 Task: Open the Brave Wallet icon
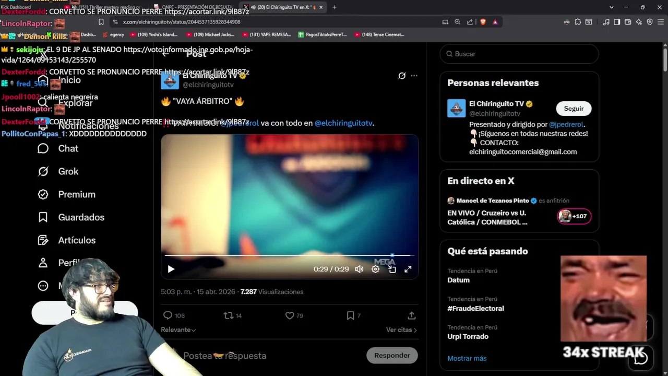pos(628,22)
